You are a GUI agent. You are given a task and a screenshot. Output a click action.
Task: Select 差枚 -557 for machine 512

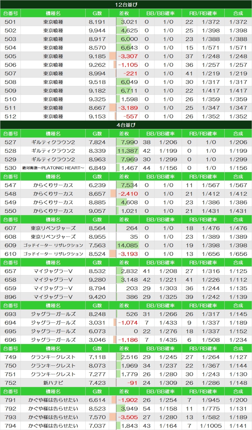(130, 116)
